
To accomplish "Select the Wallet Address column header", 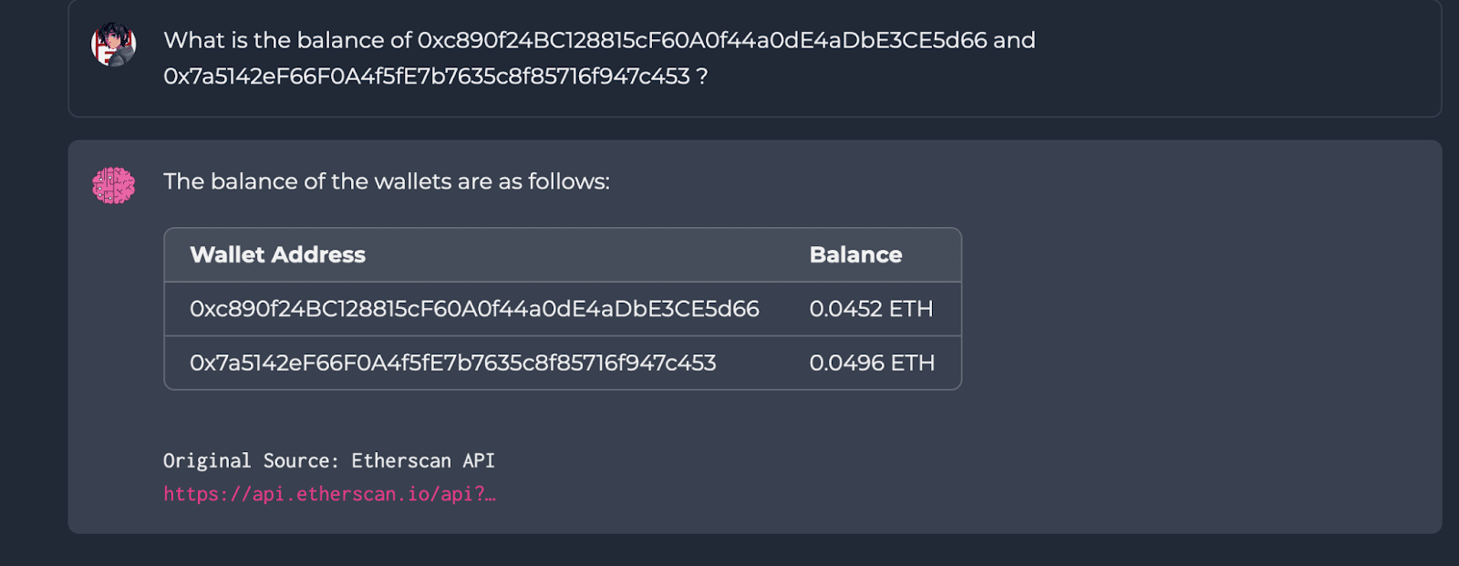I will click(x=277, y=255).
